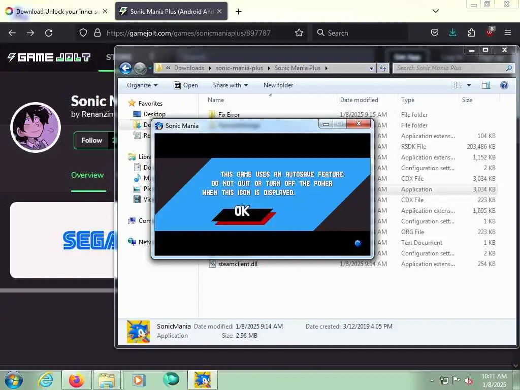Create a New folder

point(278,85)
